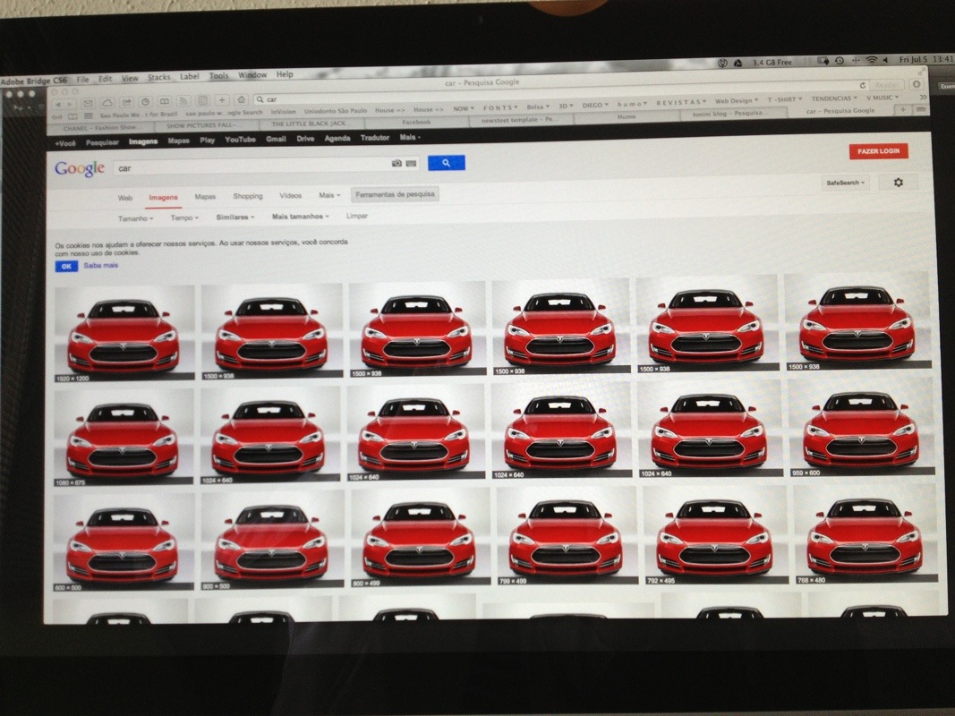Go to Home via house icon
The width and height of the screenshot is (955, 716).
(241, 99)
